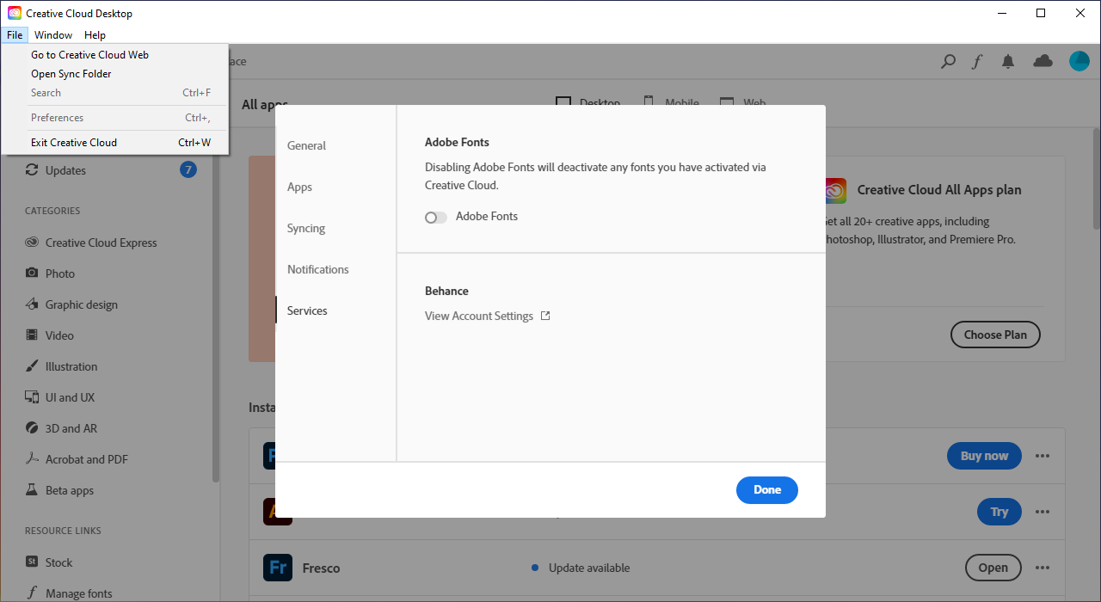Screen dimensions: 1101x602
Task: Click the Done button
Action: [767, 490]
